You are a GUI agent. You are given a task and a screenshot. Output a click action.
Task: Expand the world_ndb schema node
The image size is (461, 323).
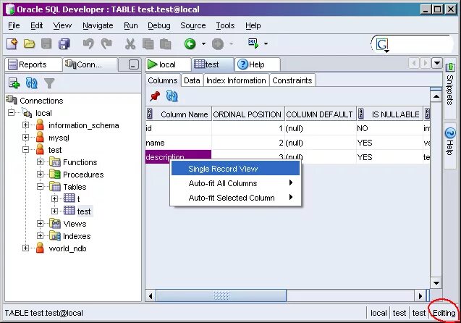25,248
